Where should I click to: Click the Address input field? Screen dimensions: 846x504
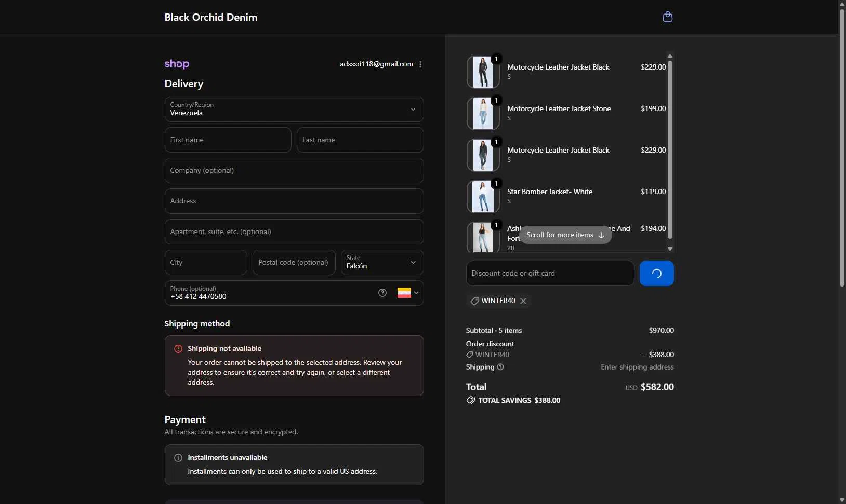click(x=294, y=201)
